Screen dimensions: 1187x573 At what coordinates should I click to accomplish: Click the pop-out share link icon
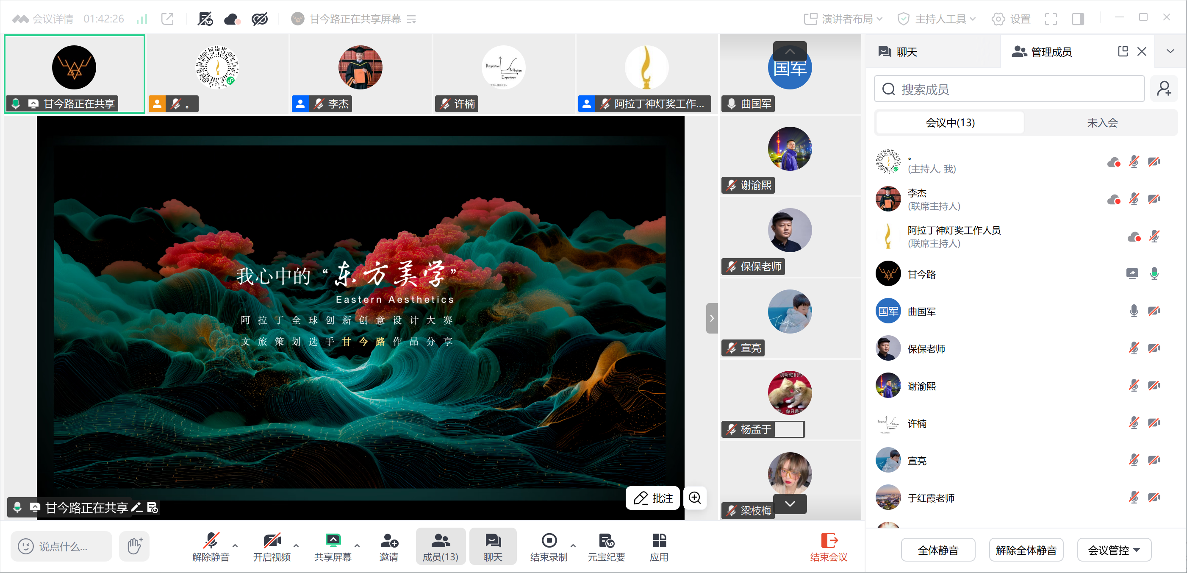tap(167, 19)
